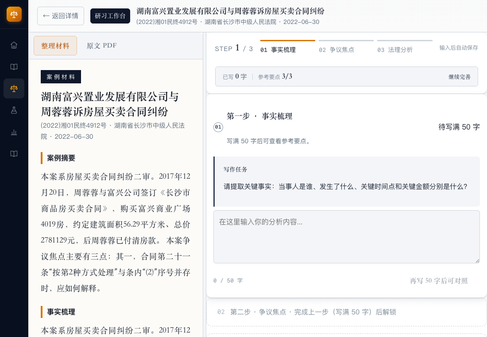Viewport: 487px width, 337px height.
Task: Click the 第一步 · 事实梳理 heading
Action: click(259, 116)
